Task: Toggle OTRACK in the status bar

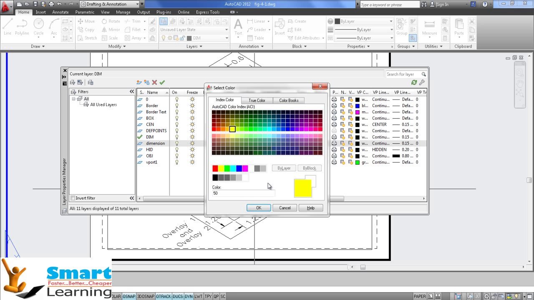Action: [x=164, y=296]
